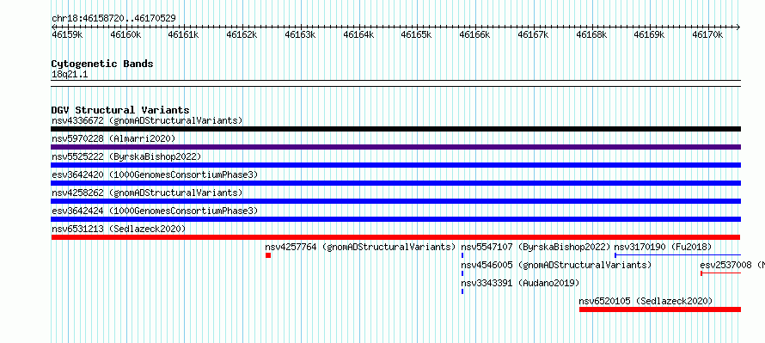Select the nsv3343391 small blue marker

(x=462, y=291)
